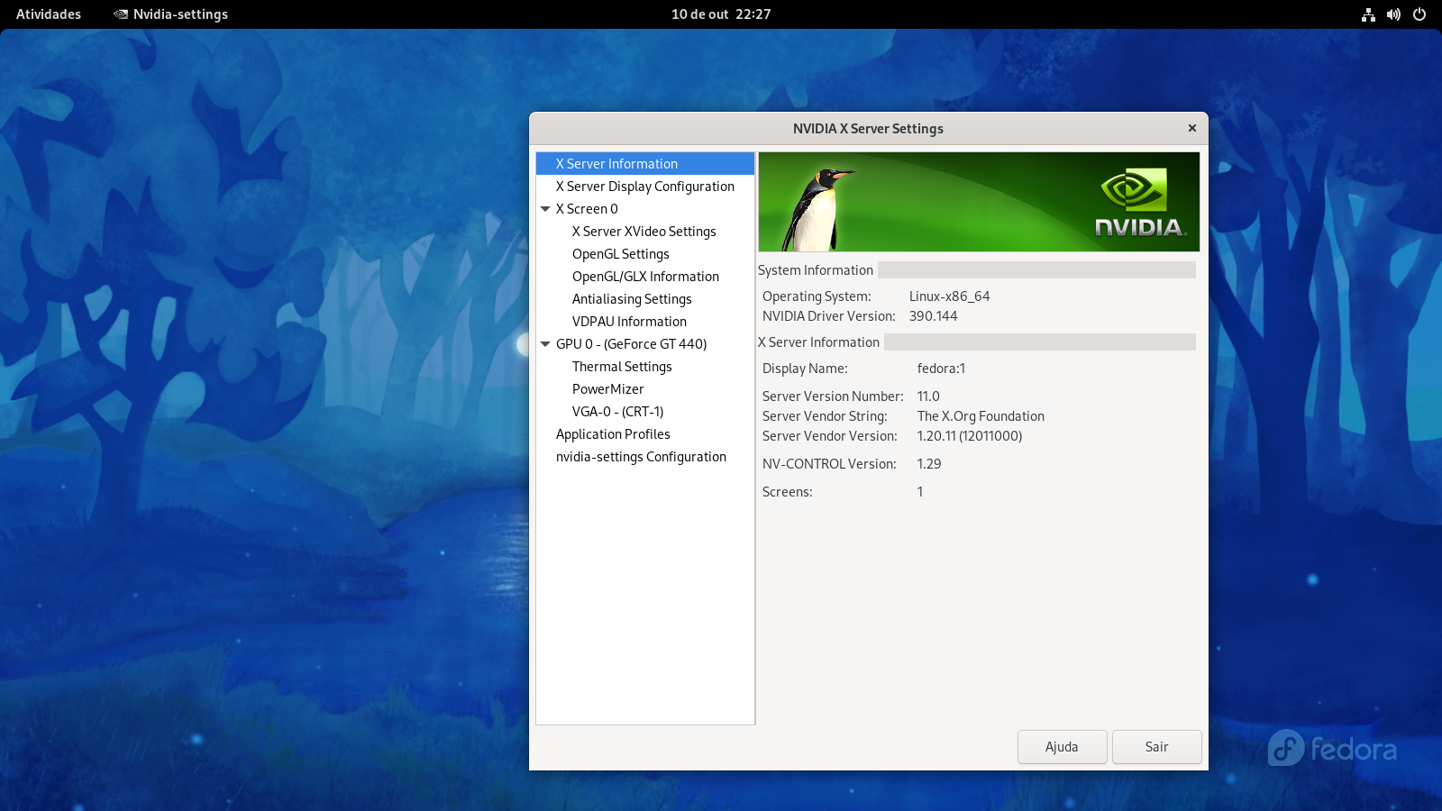Click the driver version value 390.144
1442x811 pixels.
coord(933,316)
